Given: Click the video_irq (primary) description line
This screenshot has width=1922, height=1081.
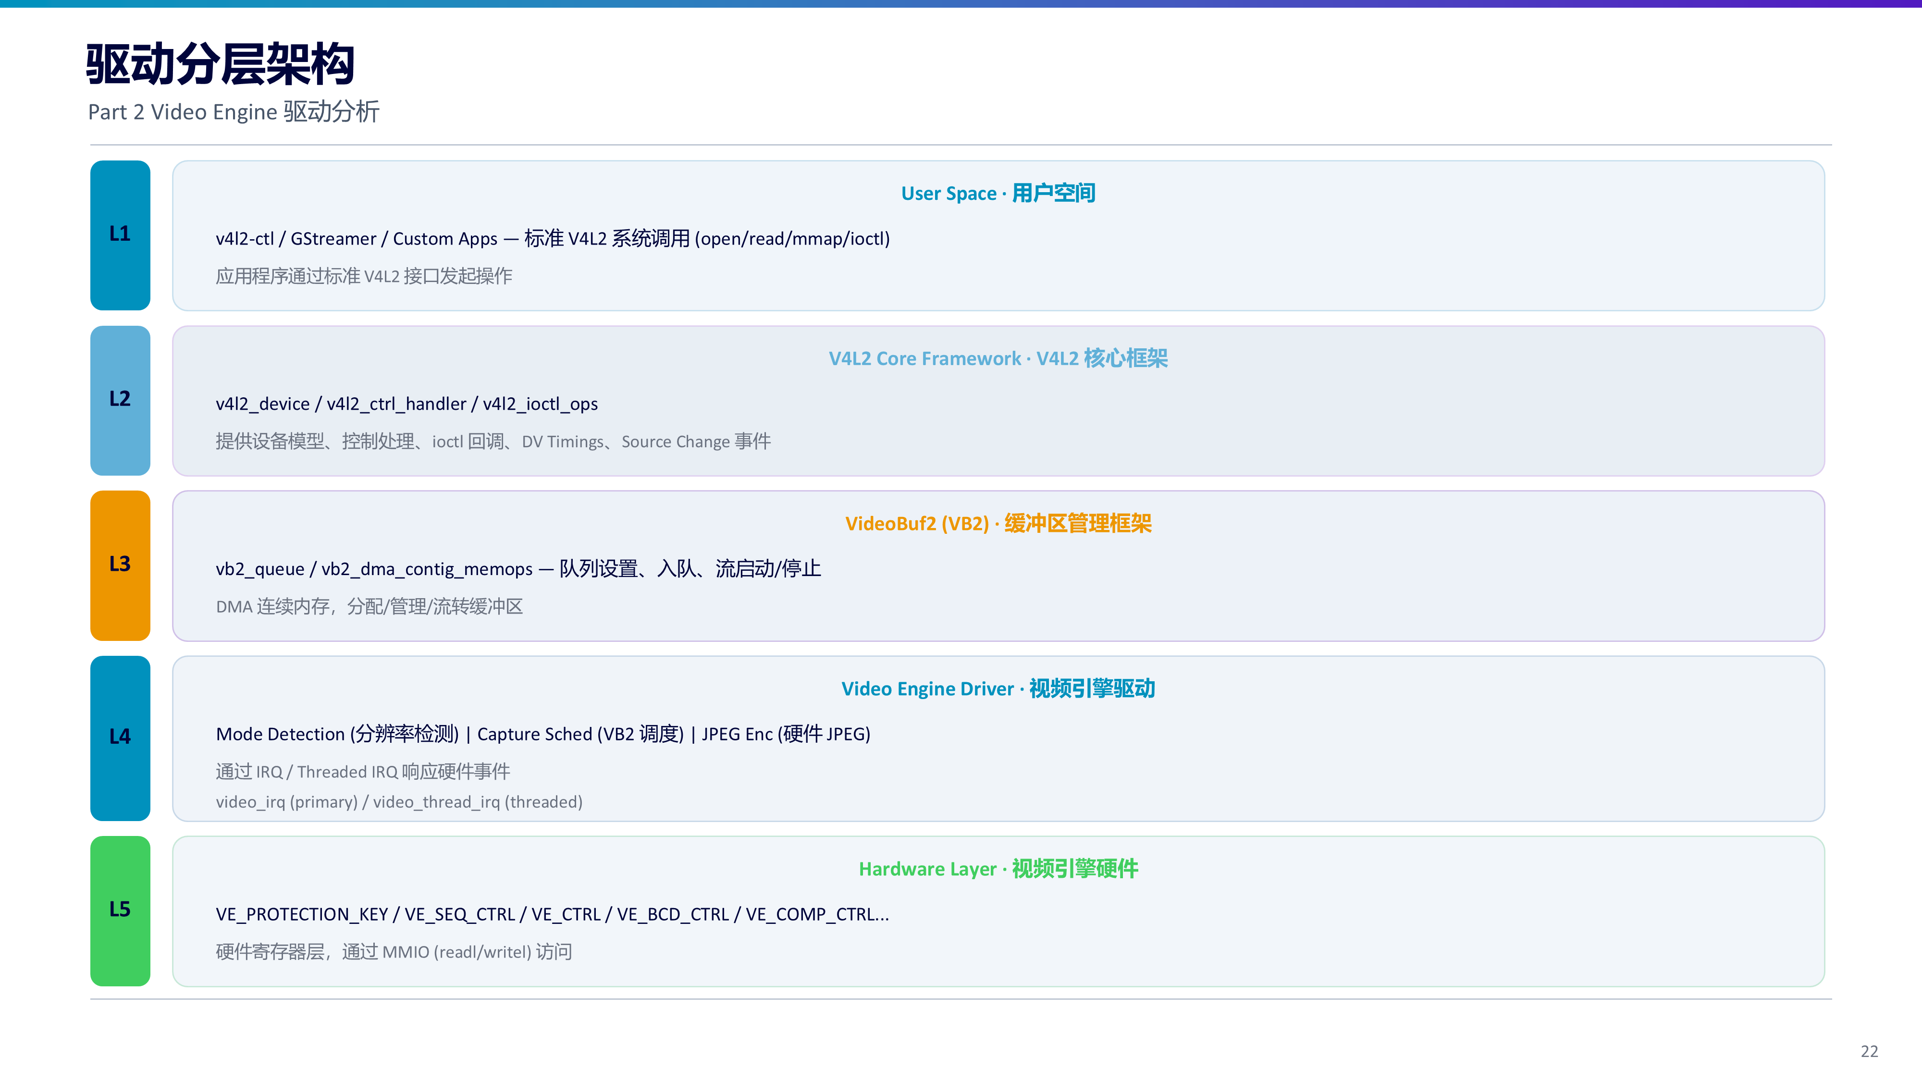Looking at the screenshot, I should point(399,802).
